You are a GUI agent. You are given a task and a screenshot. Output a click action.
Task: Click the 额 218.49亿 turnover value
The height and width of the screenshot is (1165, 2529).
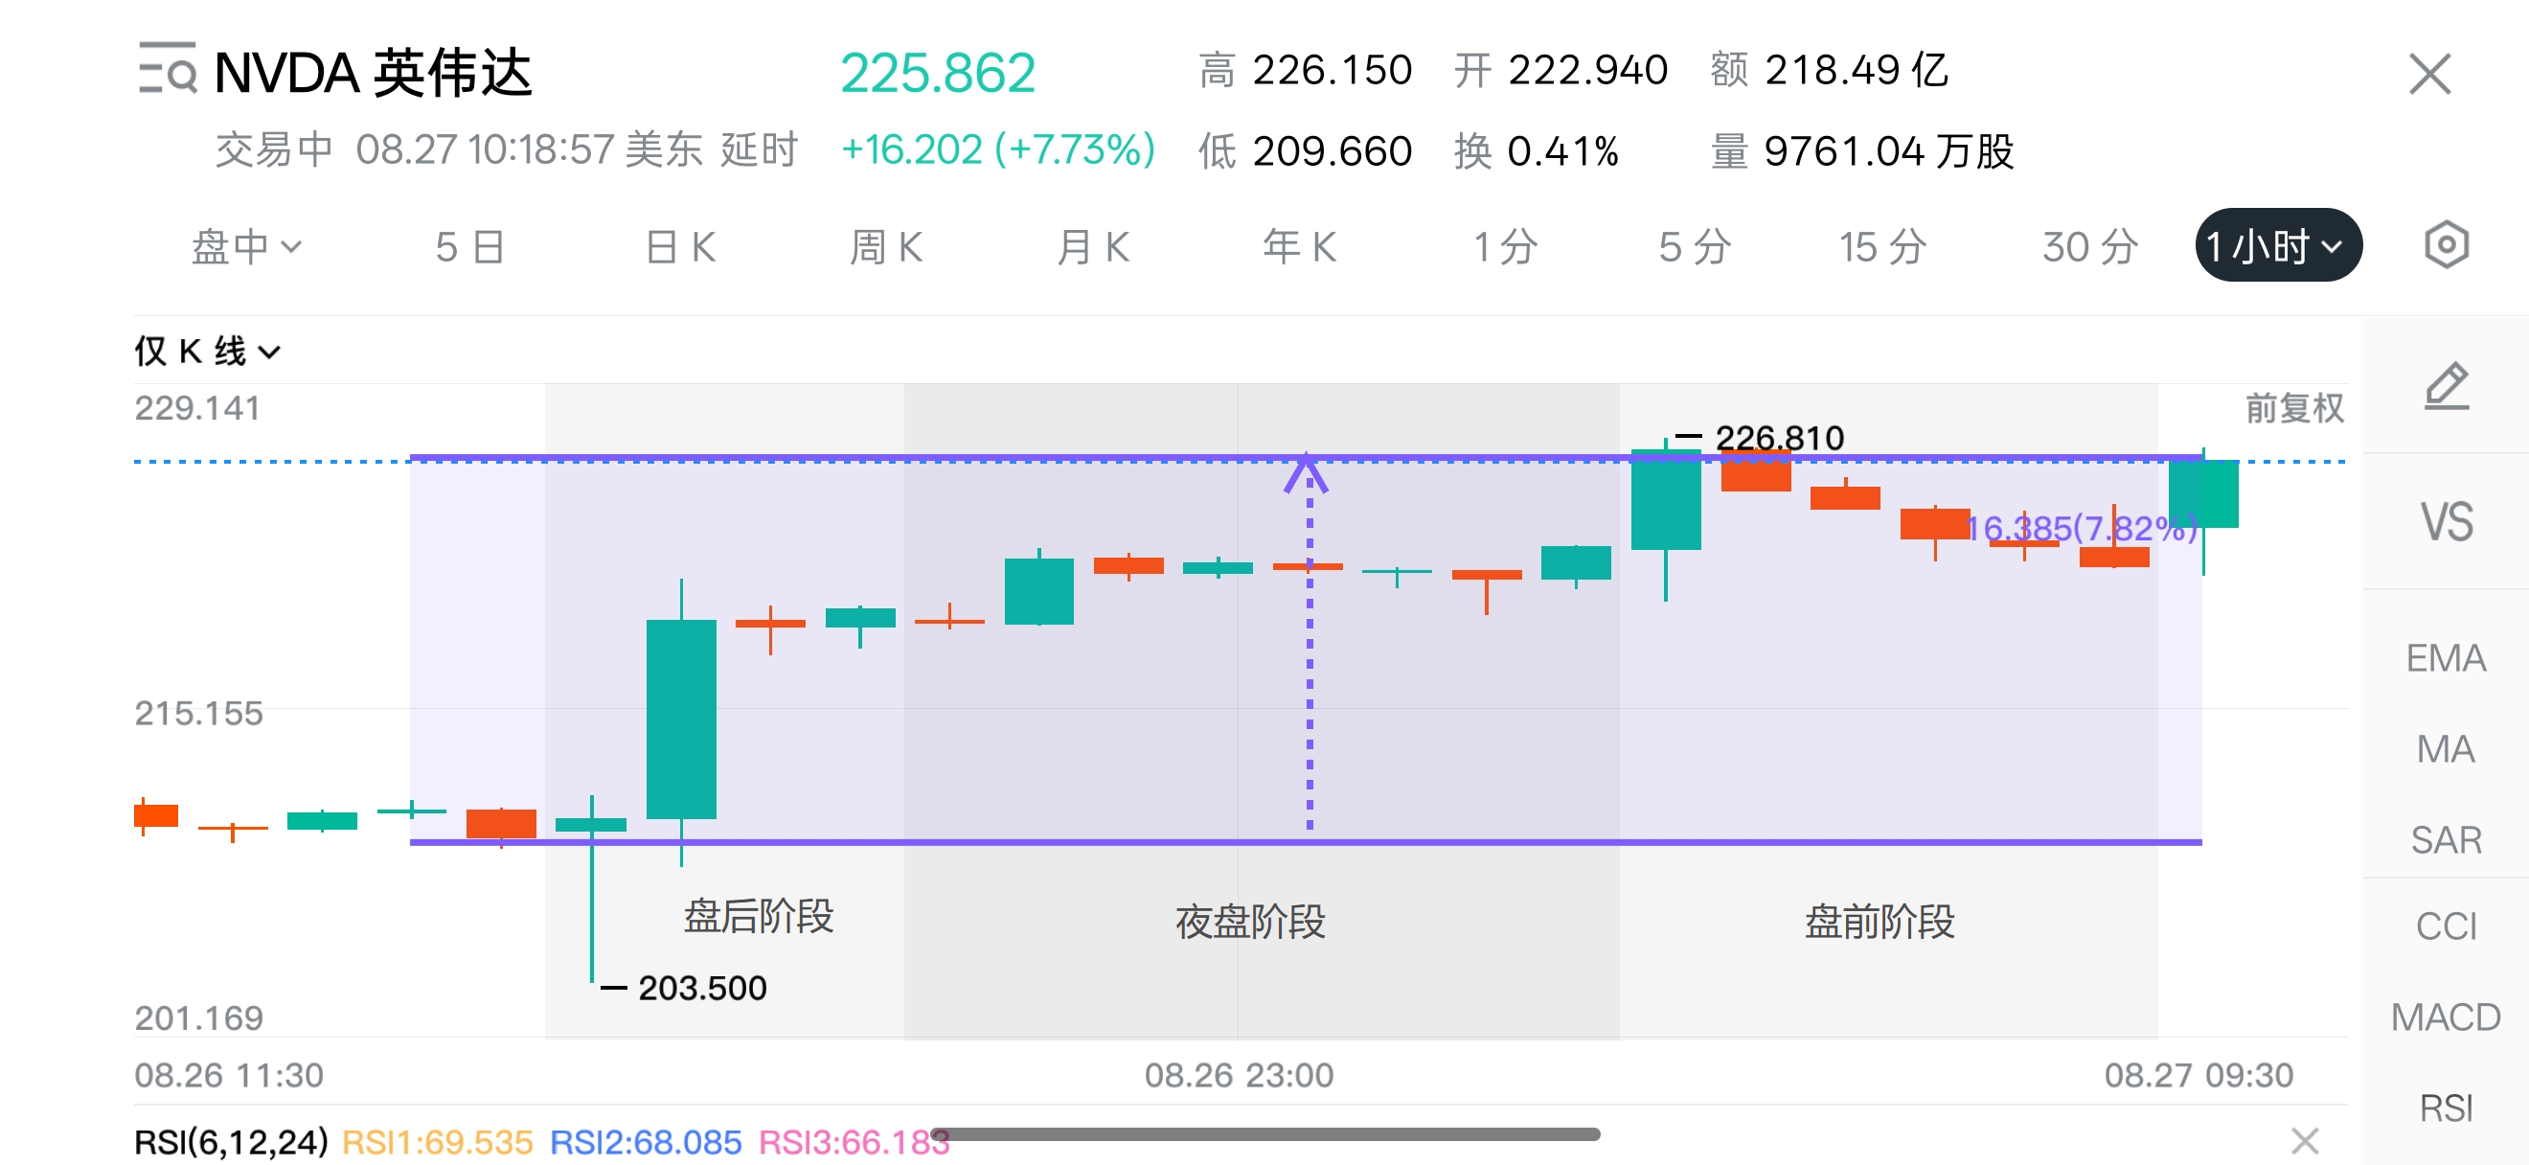(1829, 71)
